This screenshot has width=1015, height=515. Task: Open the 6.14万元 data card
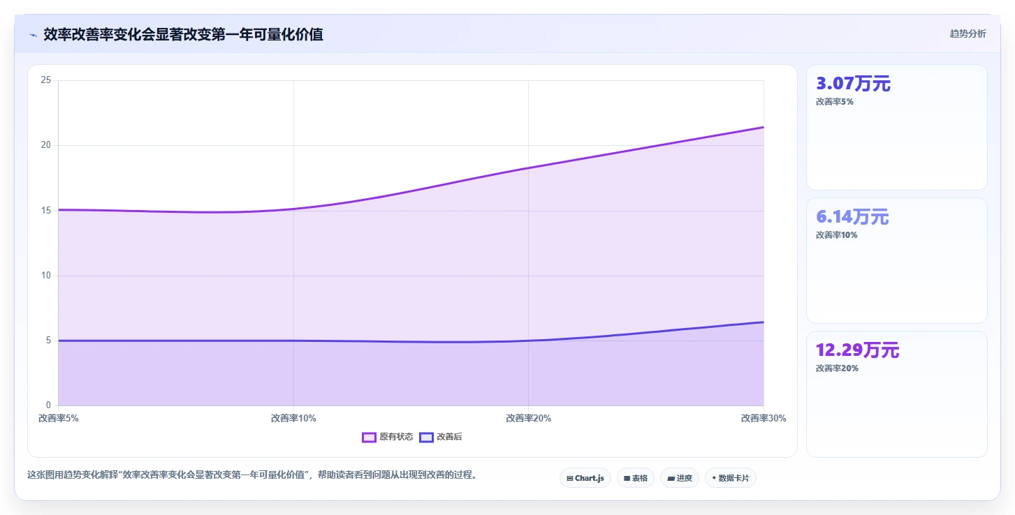click(x=897, y=260)
